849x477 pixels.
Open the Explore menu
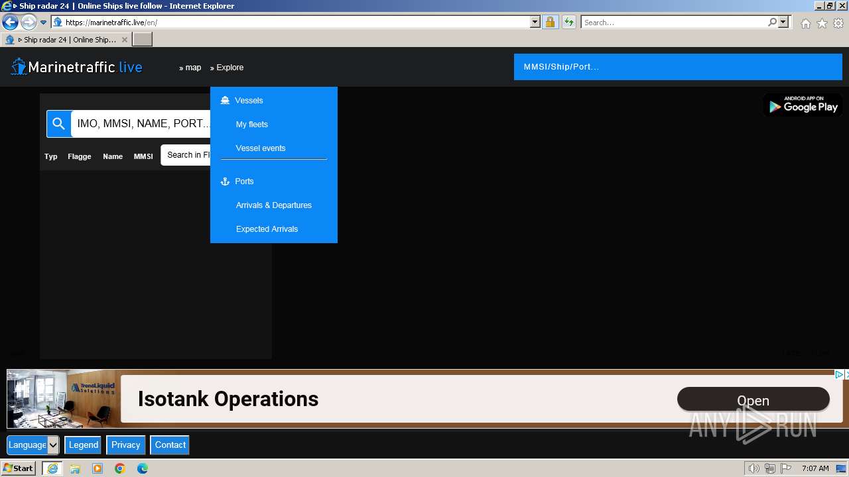click(x=227, y=68)
